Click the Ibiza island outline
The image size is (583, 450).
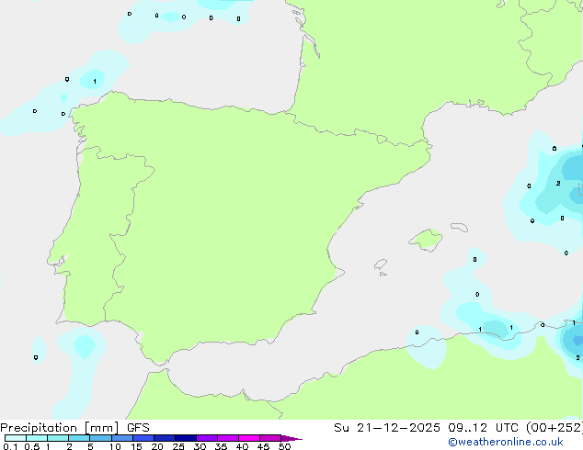[381, 264]
